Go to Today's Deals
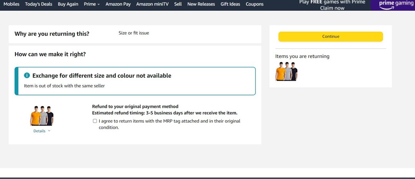Viewport: 415px width, 179px height. [39, 4]
